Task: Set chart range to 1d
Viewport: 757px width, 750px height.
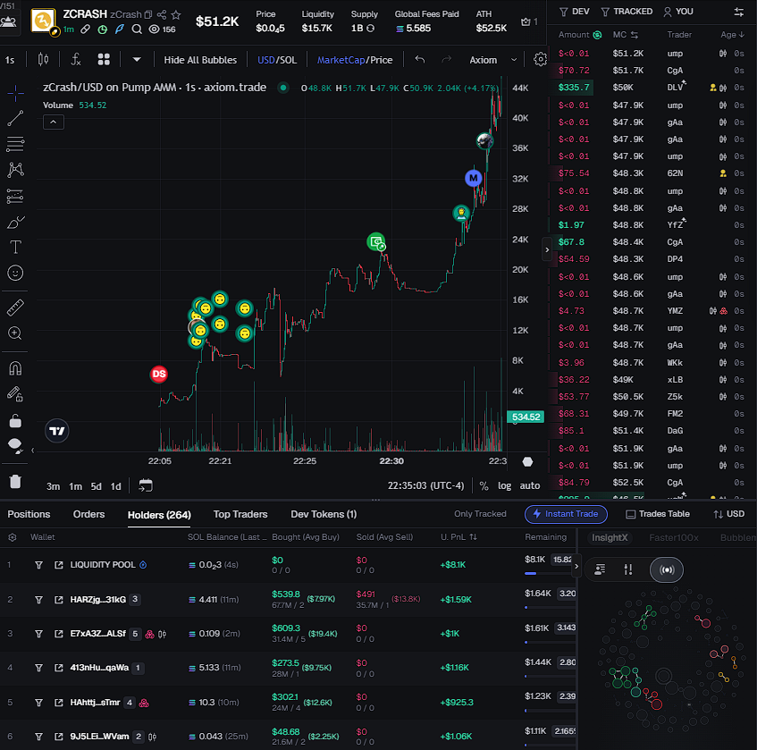Action: (116, 485)
